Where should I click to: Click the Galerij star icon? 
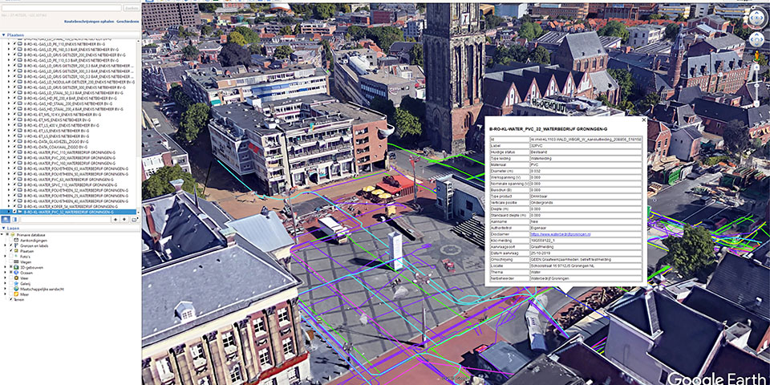click(16, 283)
